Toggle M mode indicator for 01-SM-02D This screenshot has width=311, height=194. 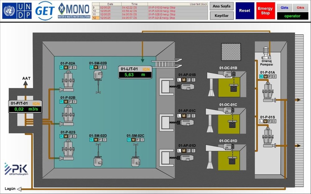point(96,140)
